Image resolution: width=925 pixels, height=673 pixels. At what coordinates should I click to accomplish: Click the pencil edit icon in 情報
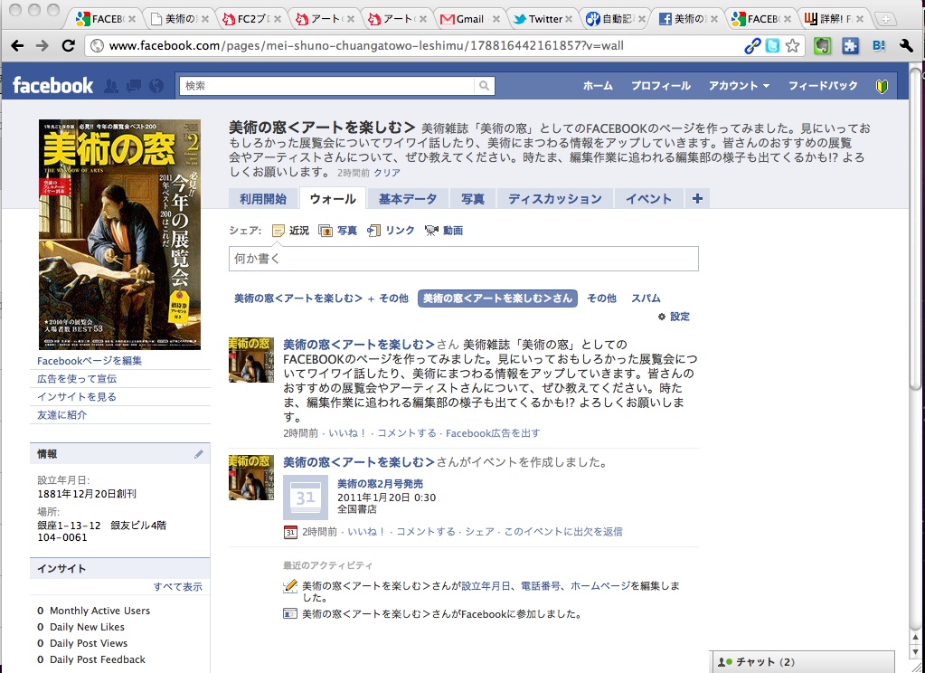pyautogui.click(x=199, y=454)
